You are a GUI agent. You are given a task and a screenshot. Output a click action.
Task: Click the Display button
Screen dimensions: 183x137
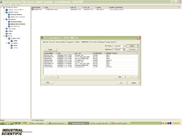[132, 46]
